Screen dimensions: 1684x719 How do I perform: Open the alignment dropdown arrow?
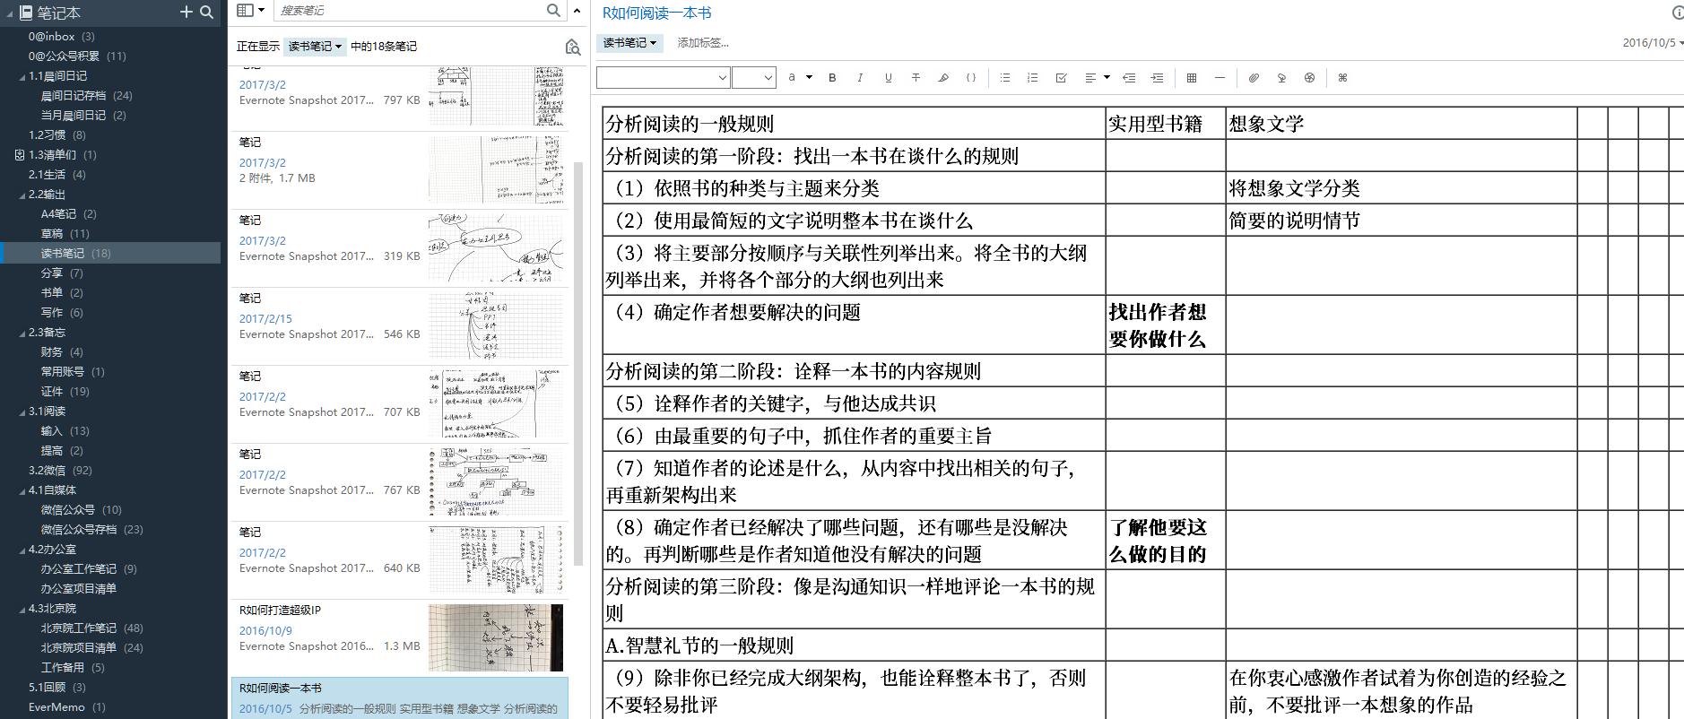click(x=1107, y=78)
